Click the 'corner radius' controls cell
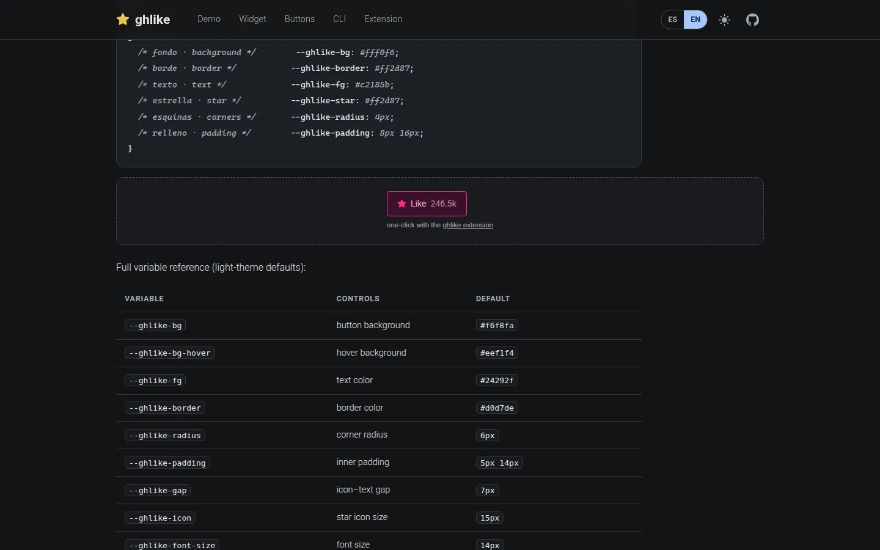The width and height of the screenshot is (880, 550). pos(362,435)
